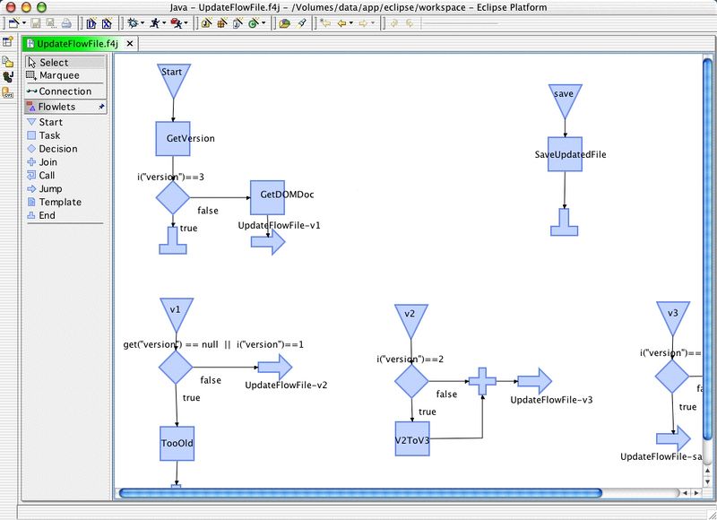The height and width of the screenshot is (520, 717).
Task: Switch to the UpdateFlowFile.f4j editor tab
Action: point(77,43)
